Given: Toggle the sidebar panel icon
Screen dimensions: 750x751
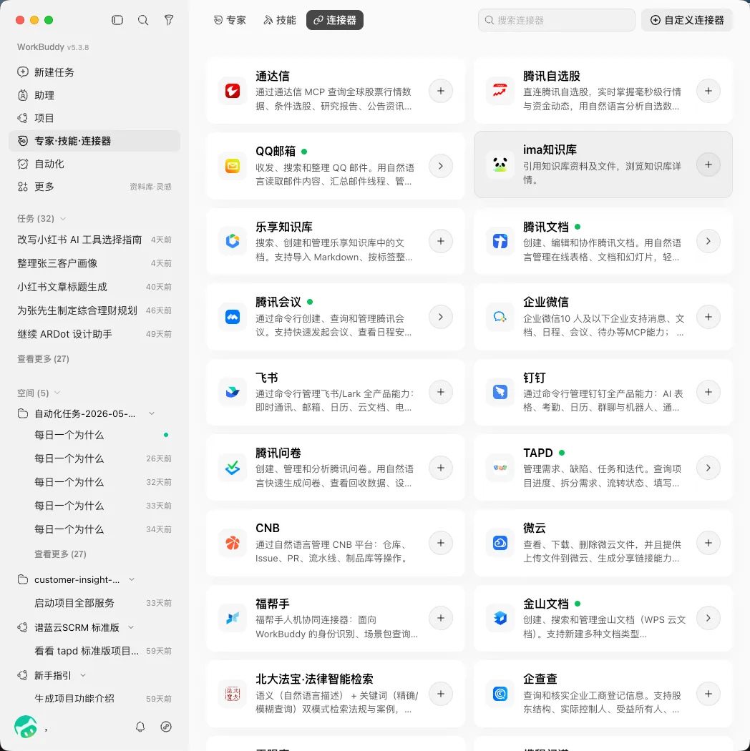Looking at the screenshot, I should tap(117, 20).
